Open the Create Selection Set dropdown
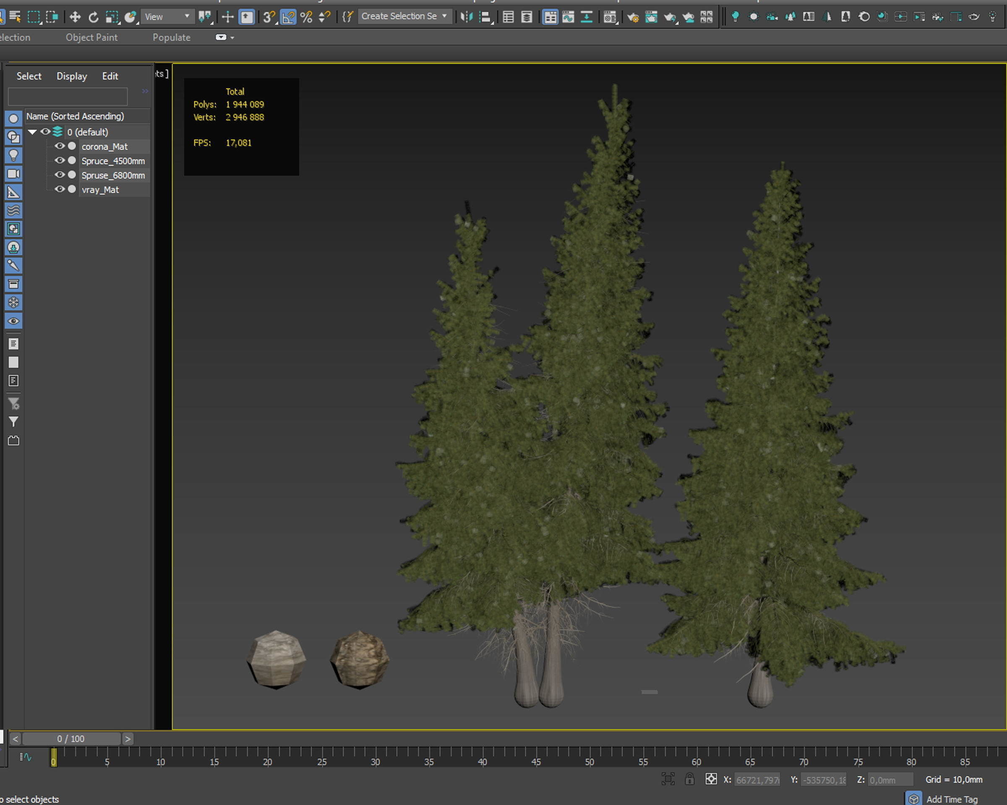1007x805 pixels. click(404, 16)
